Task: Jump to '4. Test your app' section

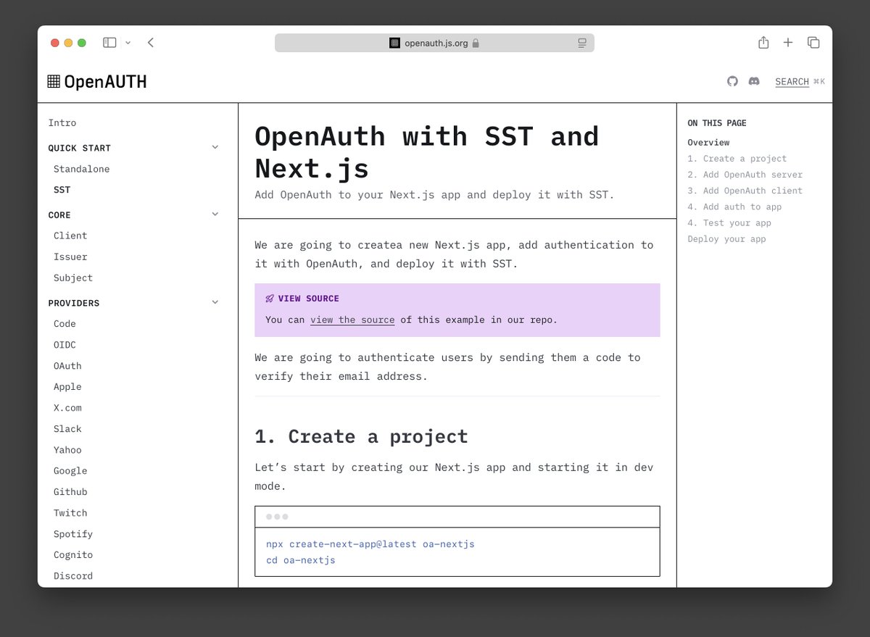Action: pos(729,223)
